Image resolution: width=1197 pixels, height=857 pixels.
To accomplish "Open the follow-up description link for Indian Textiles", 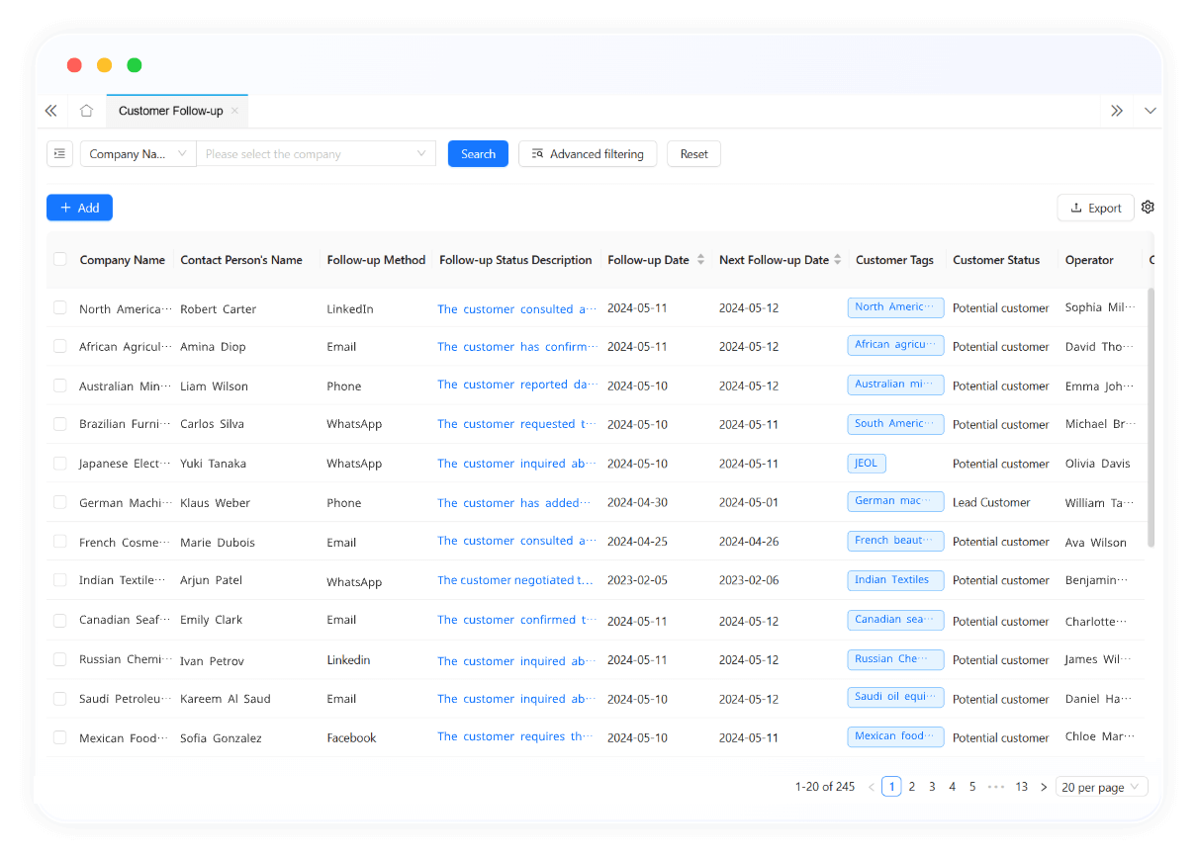I will click(x=514, y=580).
